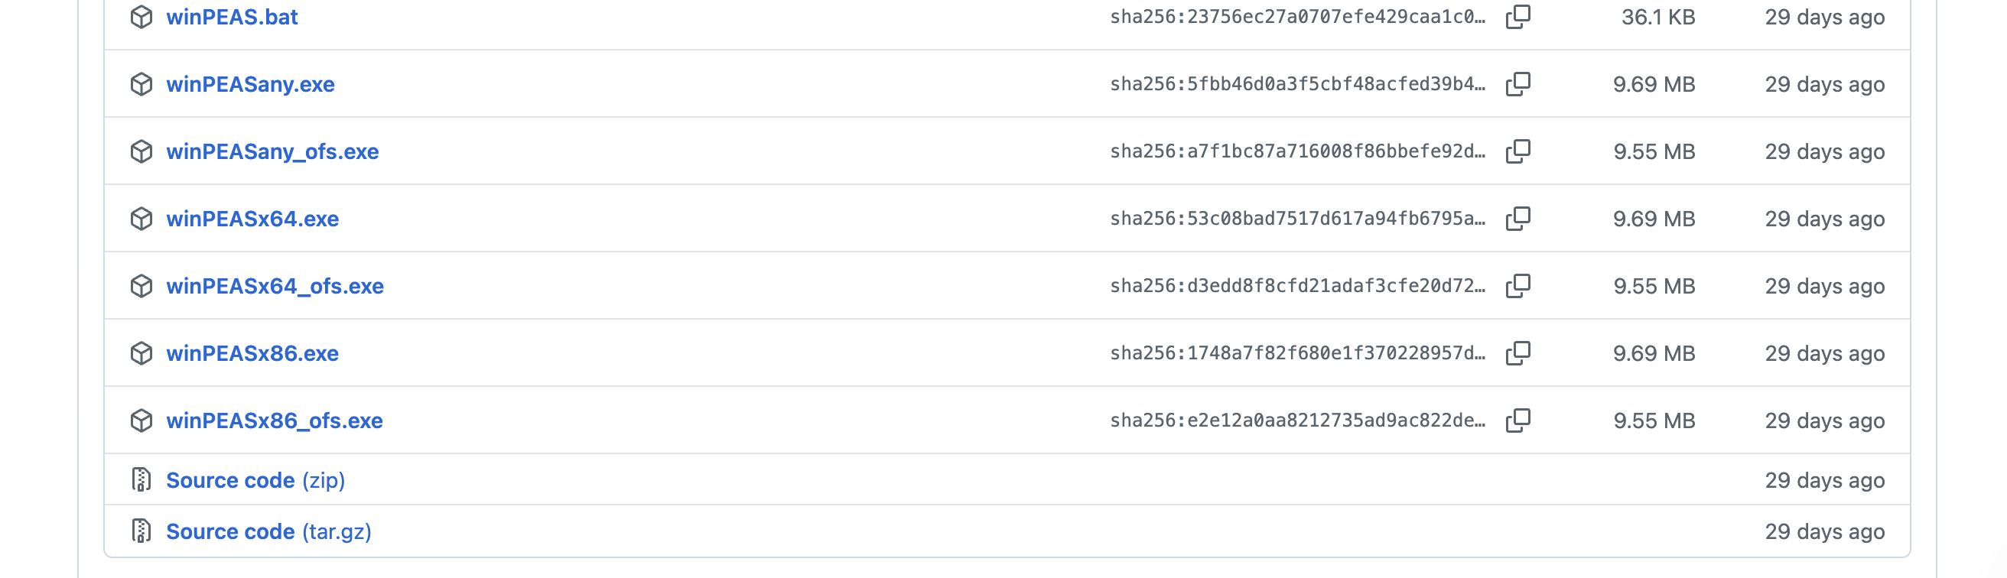Image resolution: width=2007 pixels, height=578 pixels.
Task: Download winPEASx64.exe
Action: click(252, 219)
